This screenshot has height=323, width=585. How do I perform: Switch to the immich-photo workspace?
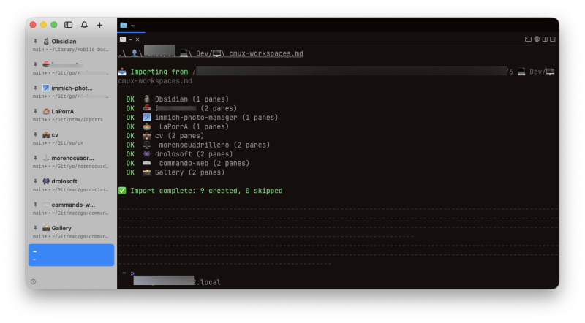pyautogui.click(x=72, y=92)
